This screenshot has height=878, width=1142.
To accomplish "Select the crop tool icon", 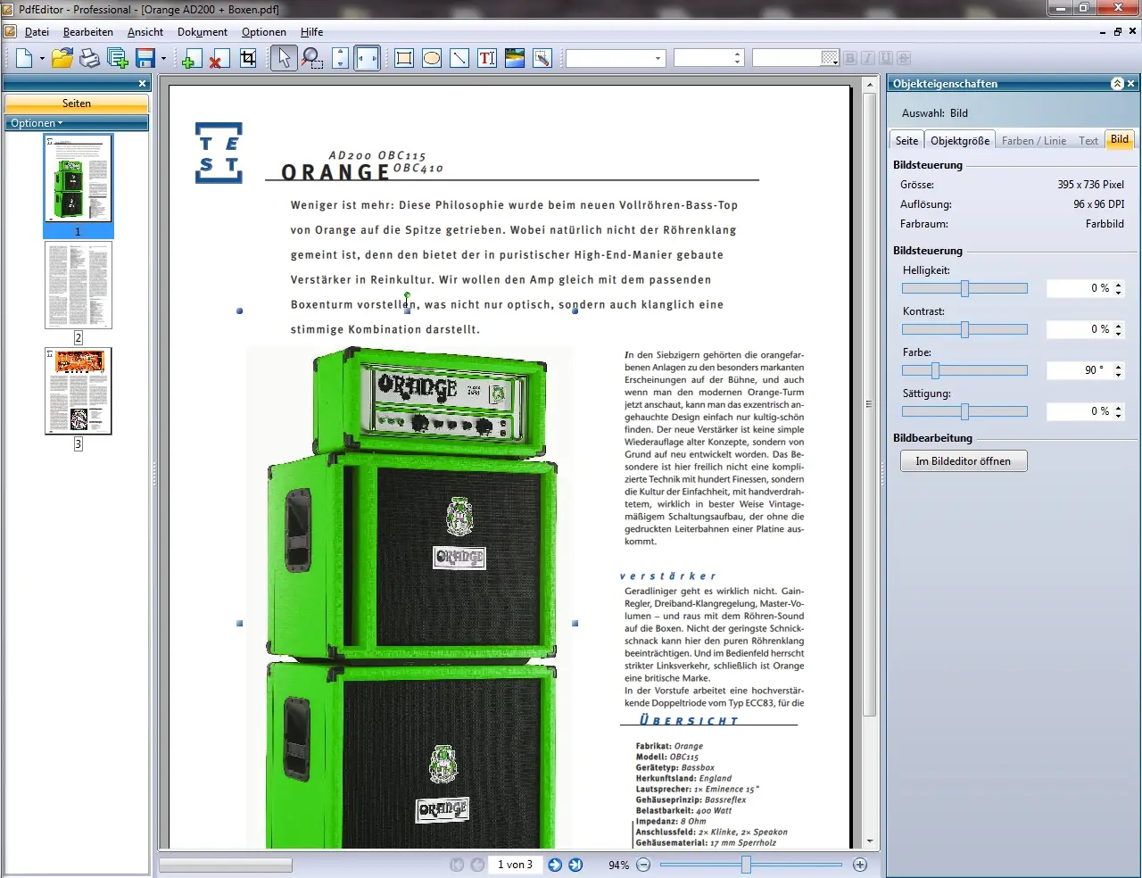I will 248,59.
